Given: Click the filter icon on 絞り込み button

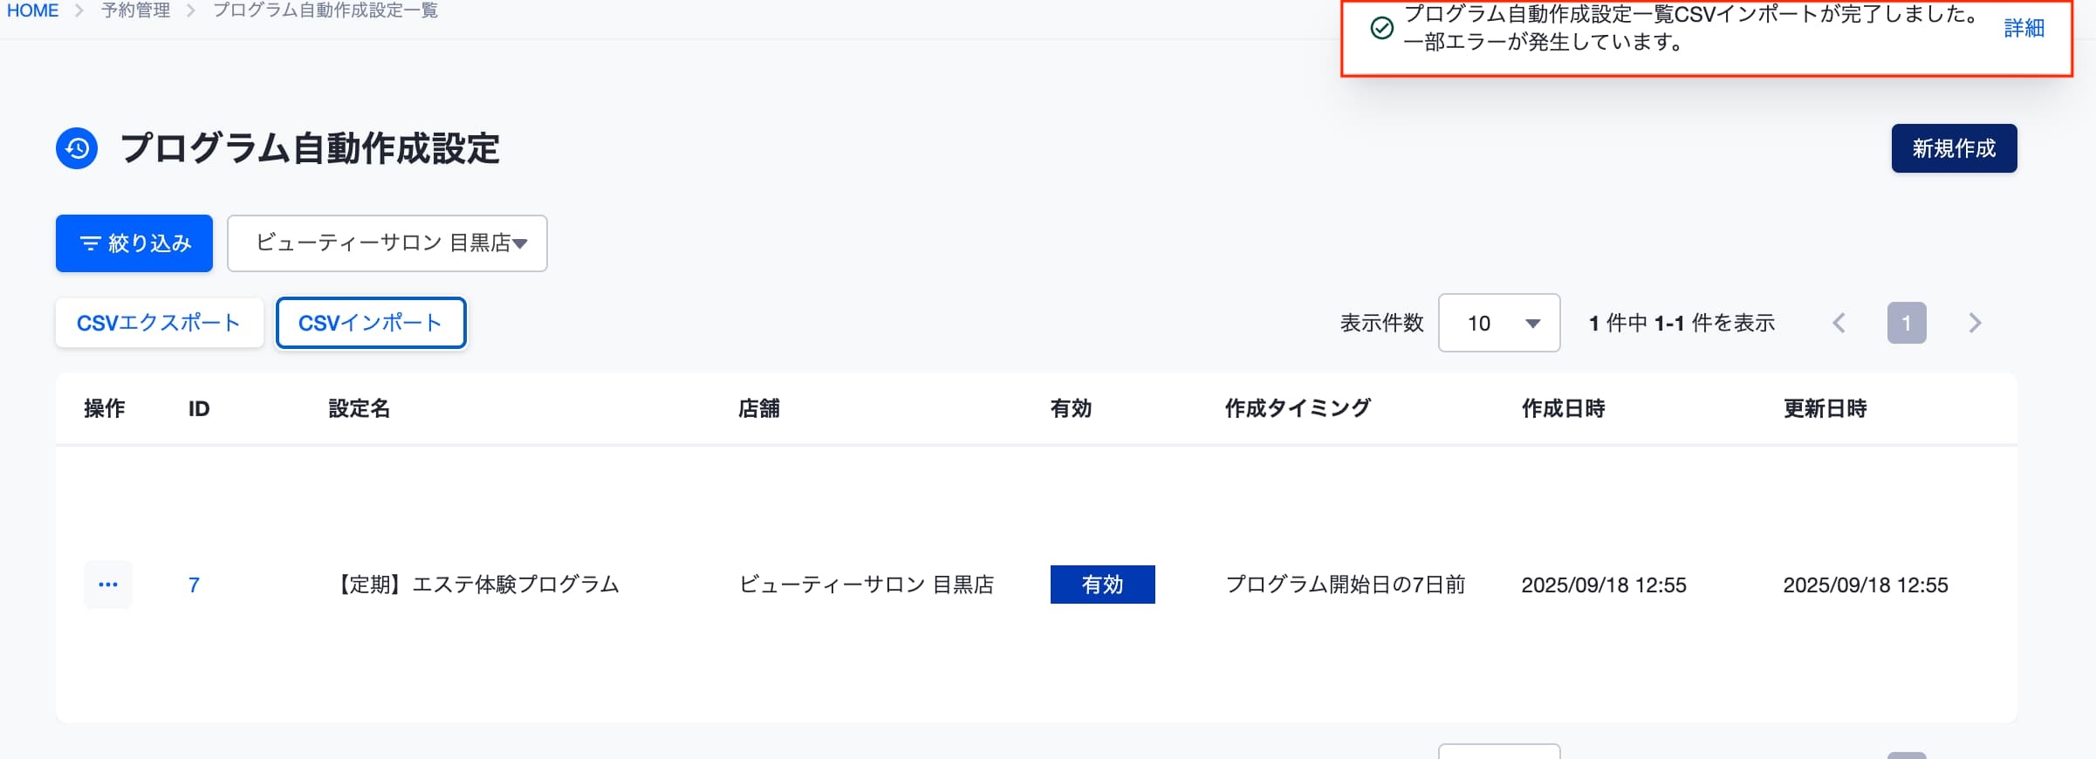Looking at the screenshot, I should point(90,243).
